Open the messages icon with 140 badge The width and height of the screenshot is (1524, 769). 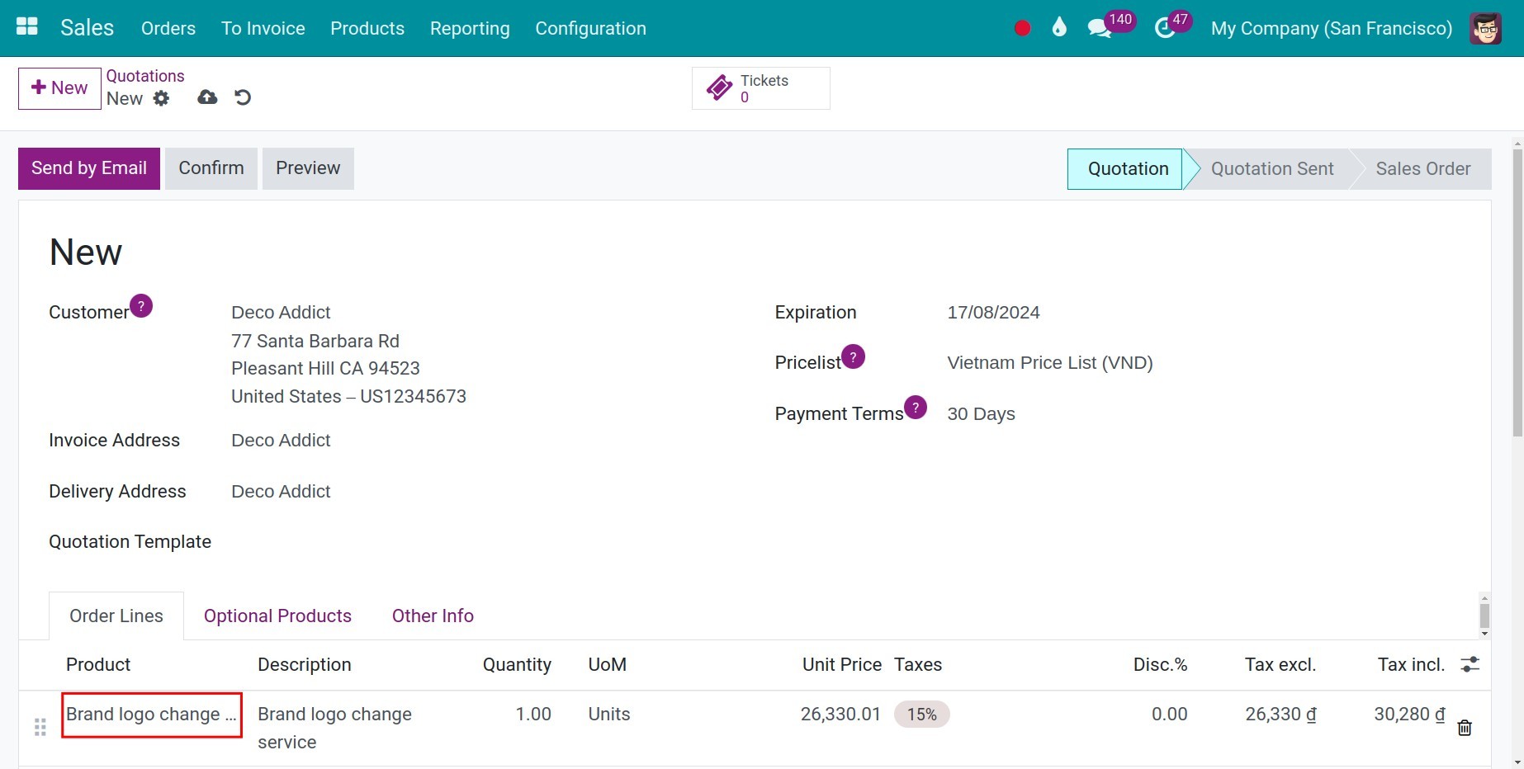tap(1100, 29)
